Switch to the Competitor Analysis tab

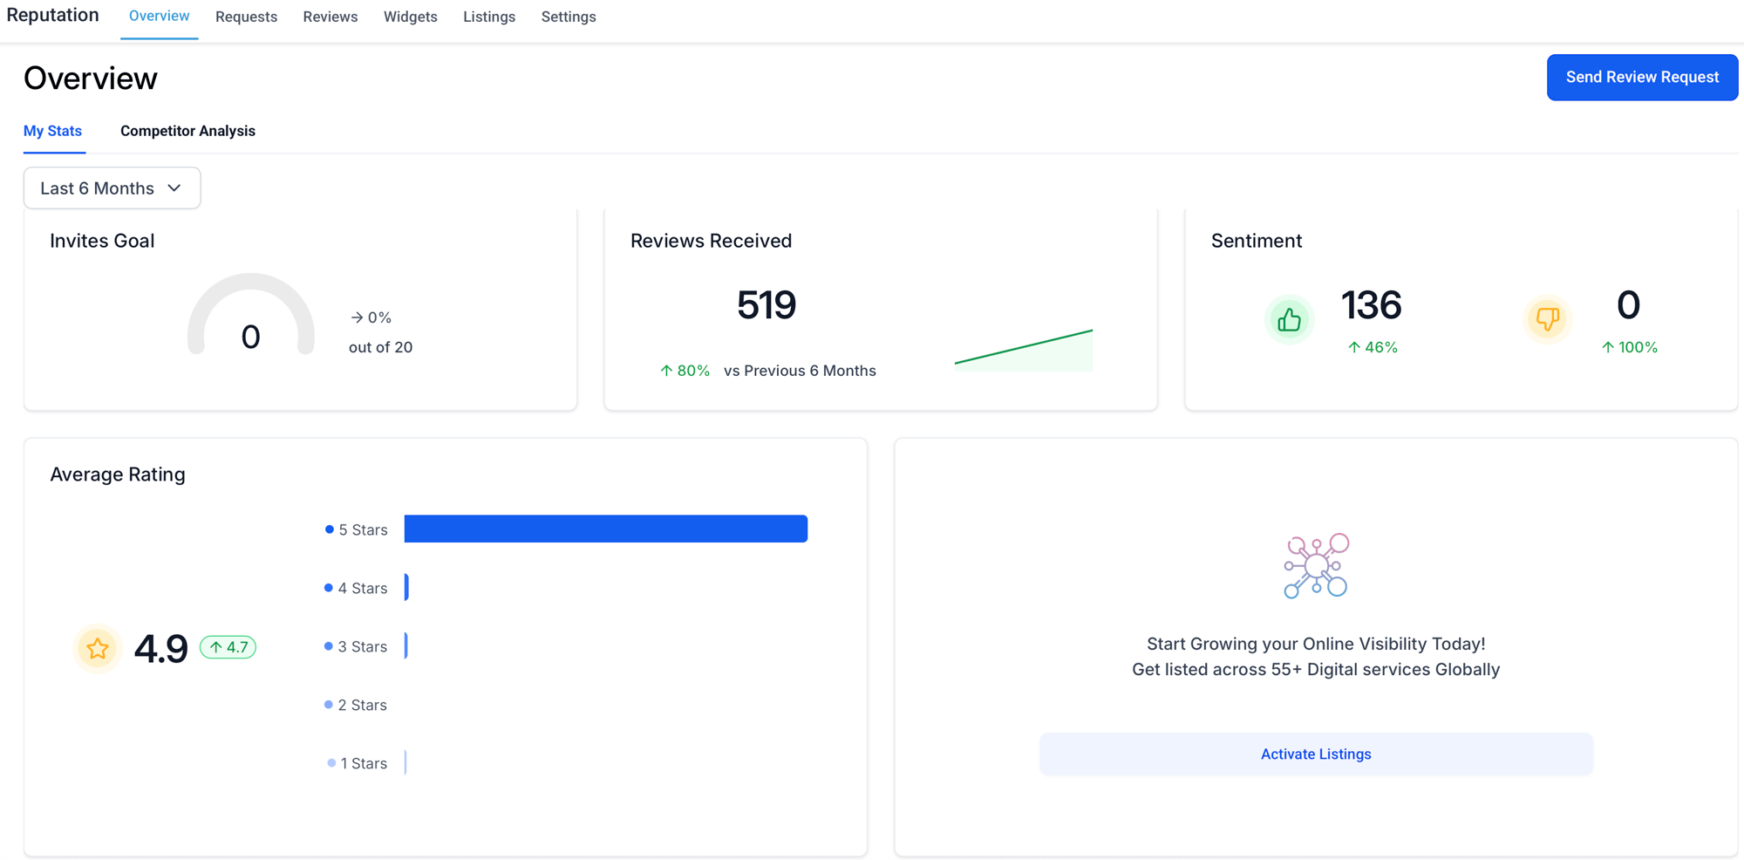tap(187, 131)
